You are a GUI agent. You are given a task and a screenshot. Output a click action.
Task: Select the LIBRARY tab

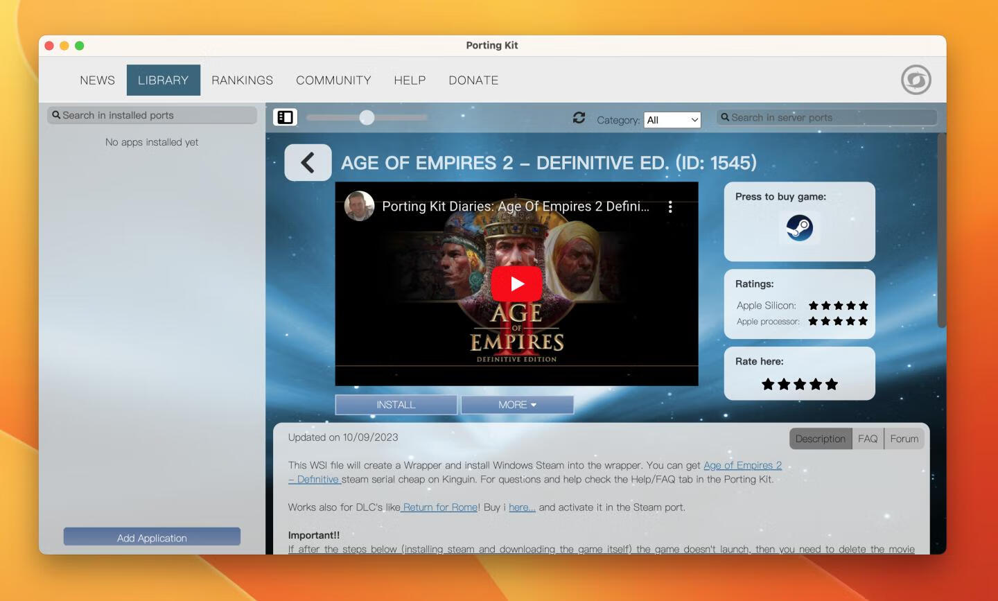(164, 80)
